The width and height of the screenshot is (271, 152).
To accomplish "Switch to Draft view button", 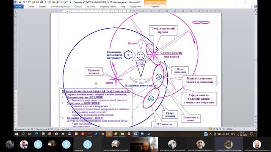I will (x=224, y=129).
